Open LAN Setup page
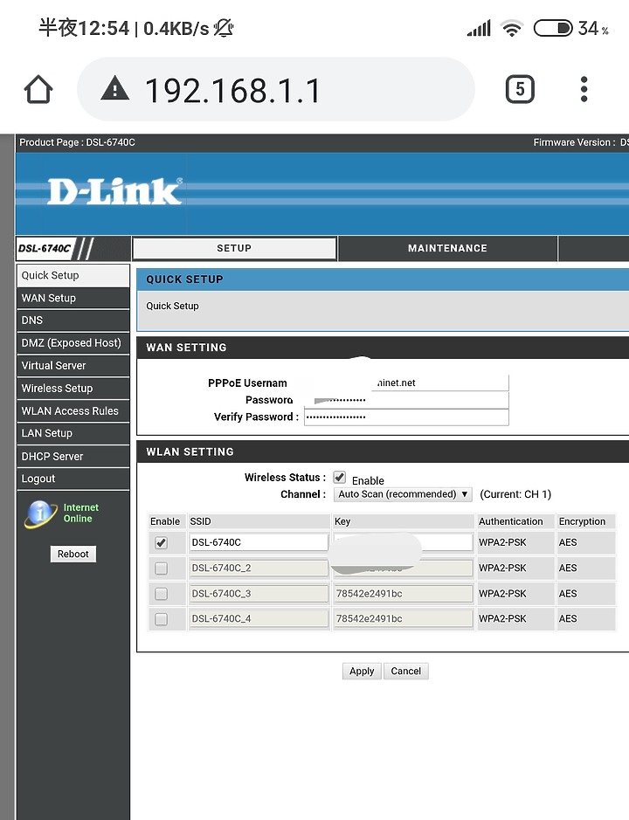 pyautogui.click(x=73, y=433)
